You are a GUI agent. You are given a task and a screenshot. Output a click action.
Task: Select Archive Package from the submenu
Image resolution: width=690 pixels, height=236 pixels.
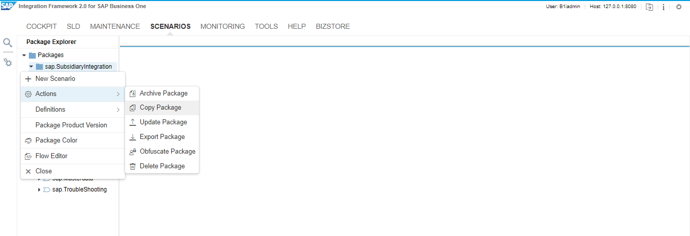point(163,93)
